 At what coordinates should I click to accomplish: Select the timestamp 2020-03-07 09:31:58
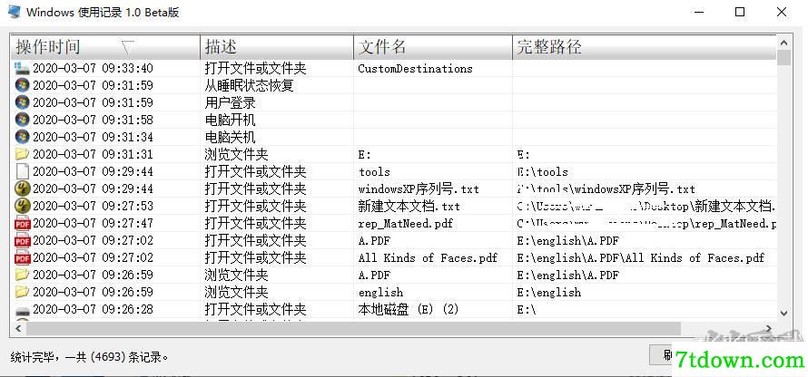(93, 120)
